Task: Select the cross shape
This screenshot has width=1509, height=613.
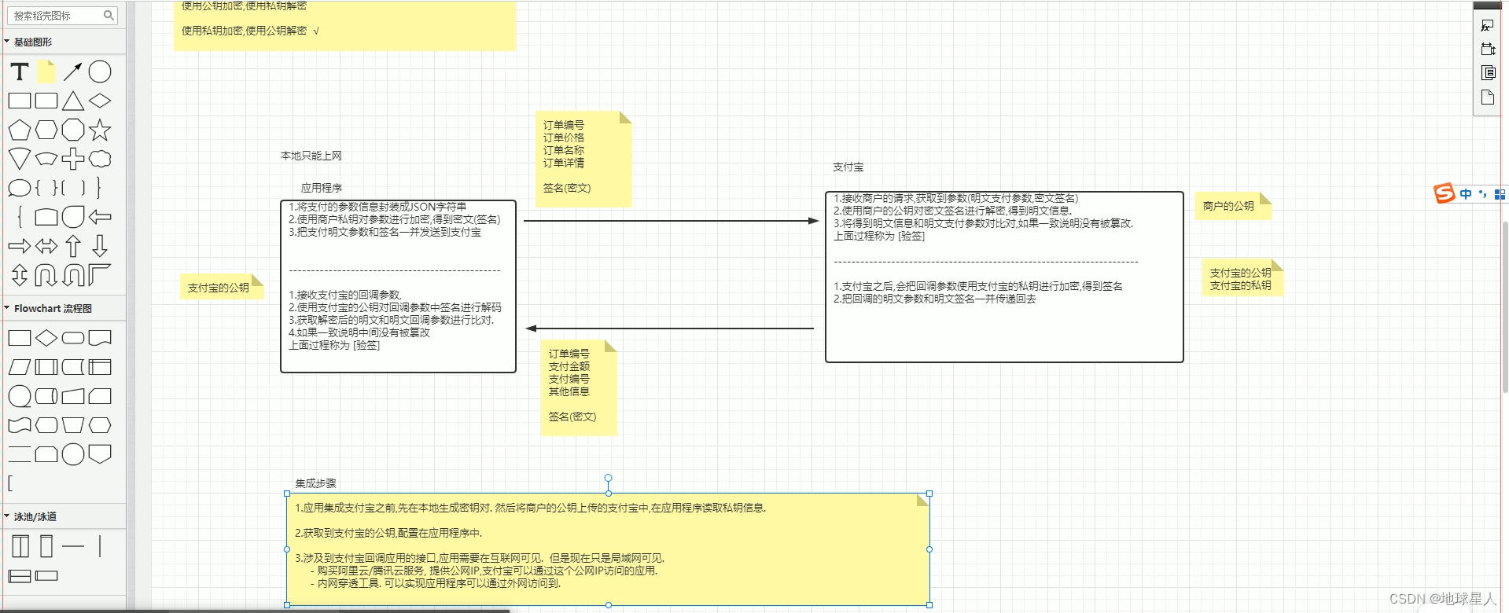Action: pyautogui.click(x=73, y=159)
